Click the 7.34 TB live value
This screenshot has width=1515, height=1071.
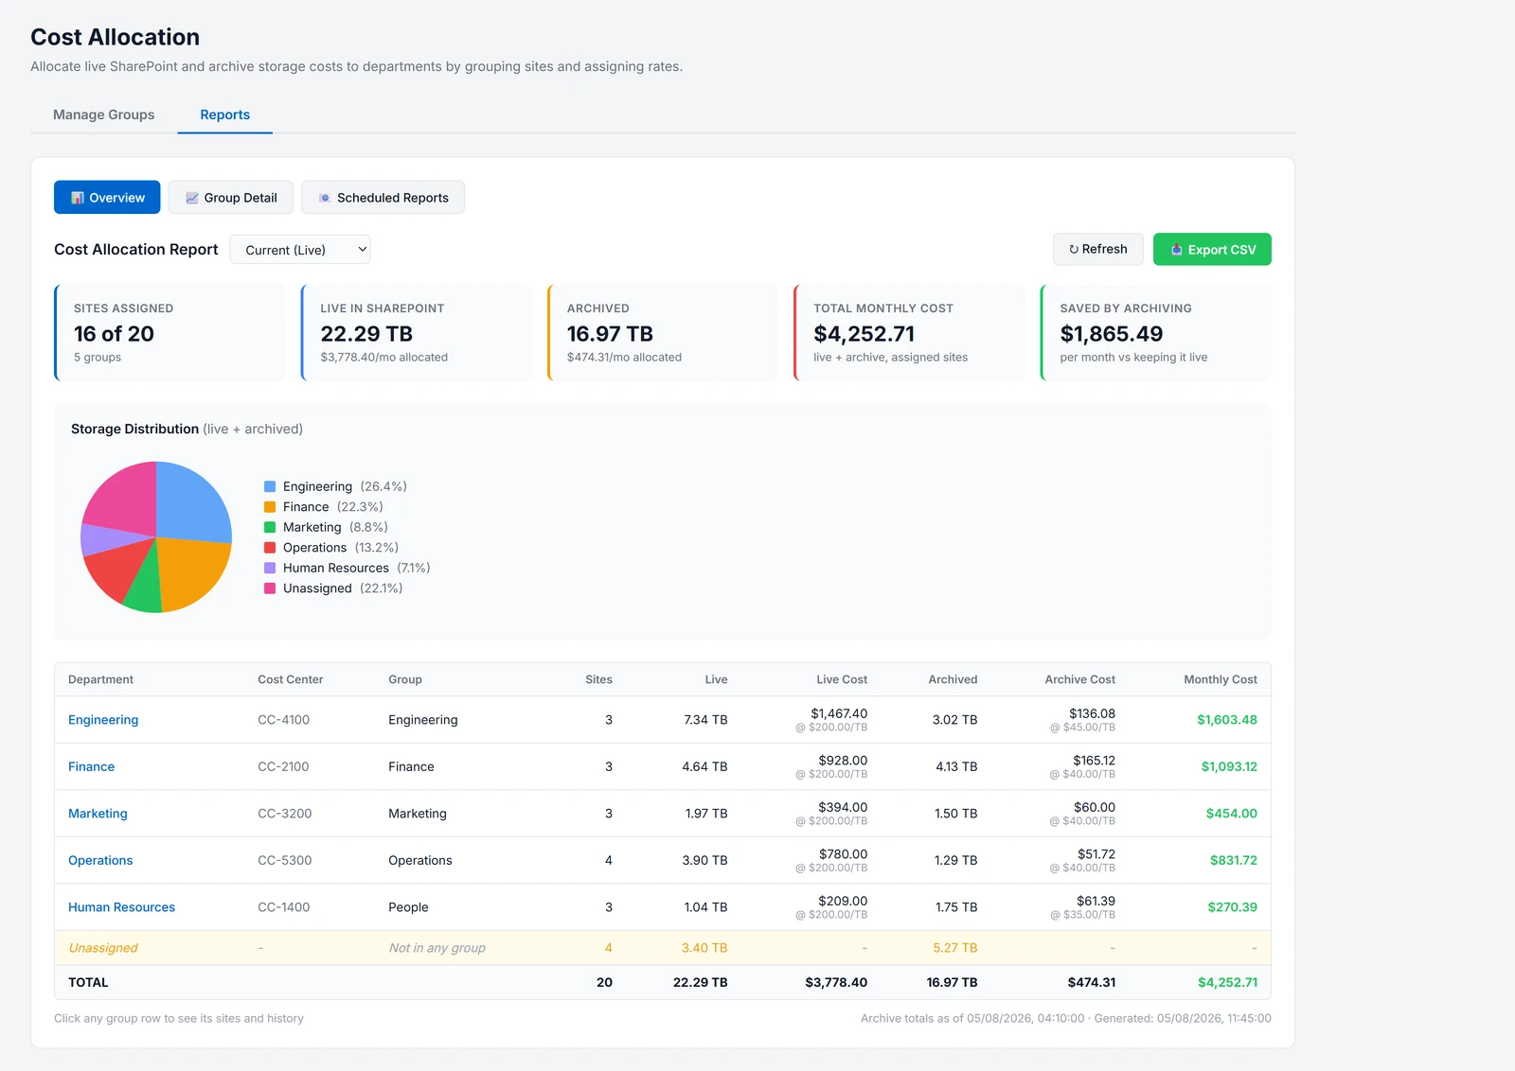click(705, 720)
